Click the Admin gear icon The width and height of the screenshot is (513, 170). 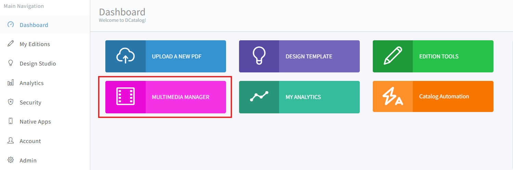[11, 160]
